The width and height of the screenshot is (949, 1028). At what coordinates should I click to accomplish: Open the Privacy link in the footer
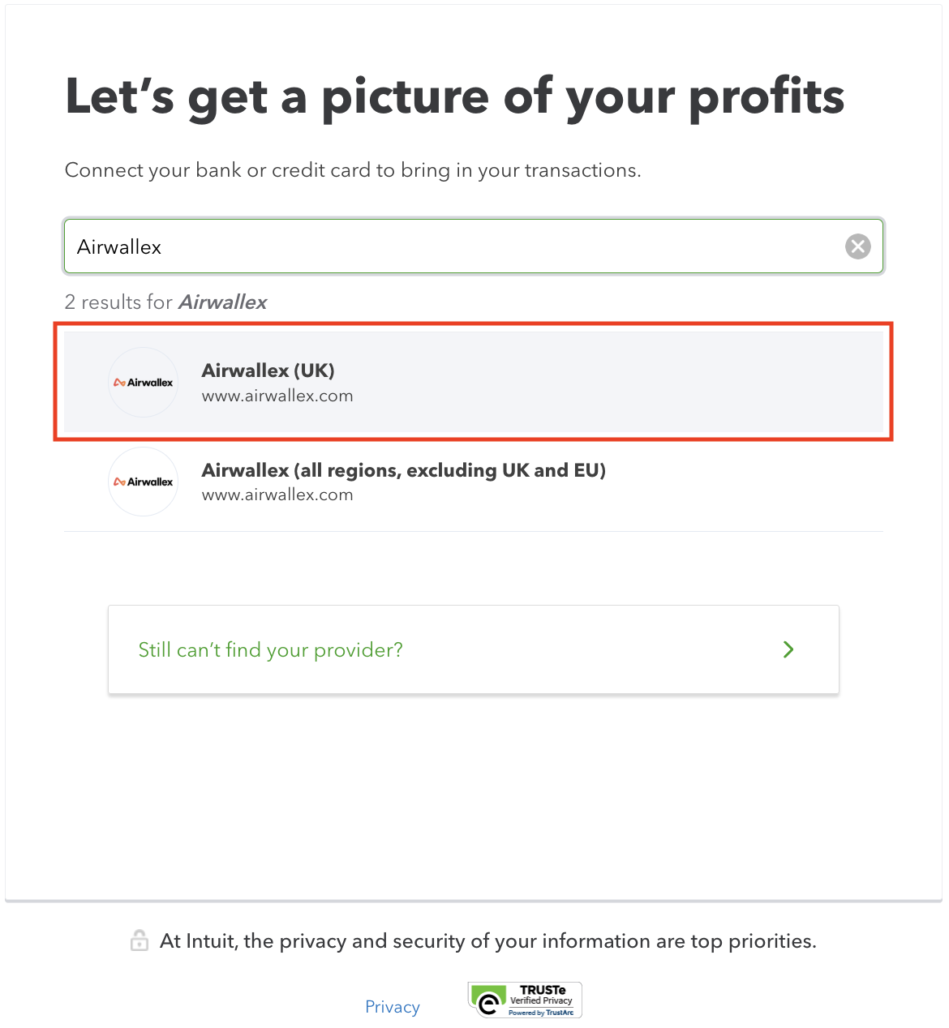click(x=393, y=1007)
